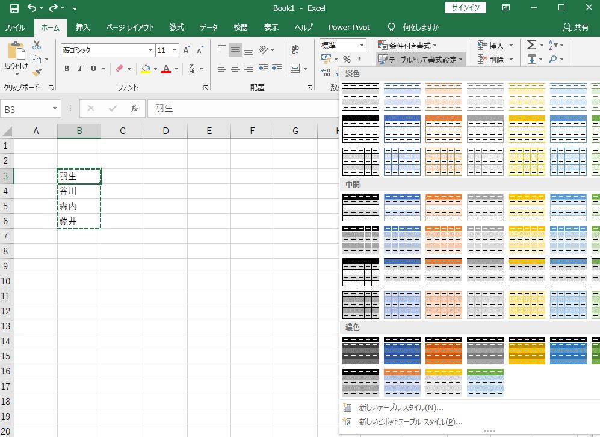The height and width of the screenshot is (437, 600).
Task: Expand the 挿入 cells insert dropdown
Action: pos(511,46)
